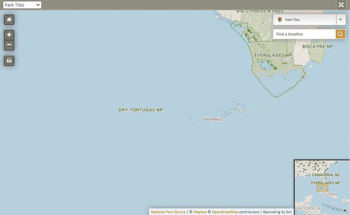
Task: Click the Park Tiles label in the layer switcher
Action: (x=292, y=20)
